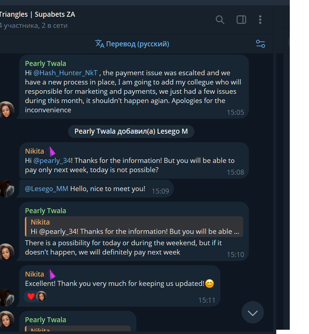Toggle the right sidebar panel icon
309x334 pixels.
(x=241, y=20)
